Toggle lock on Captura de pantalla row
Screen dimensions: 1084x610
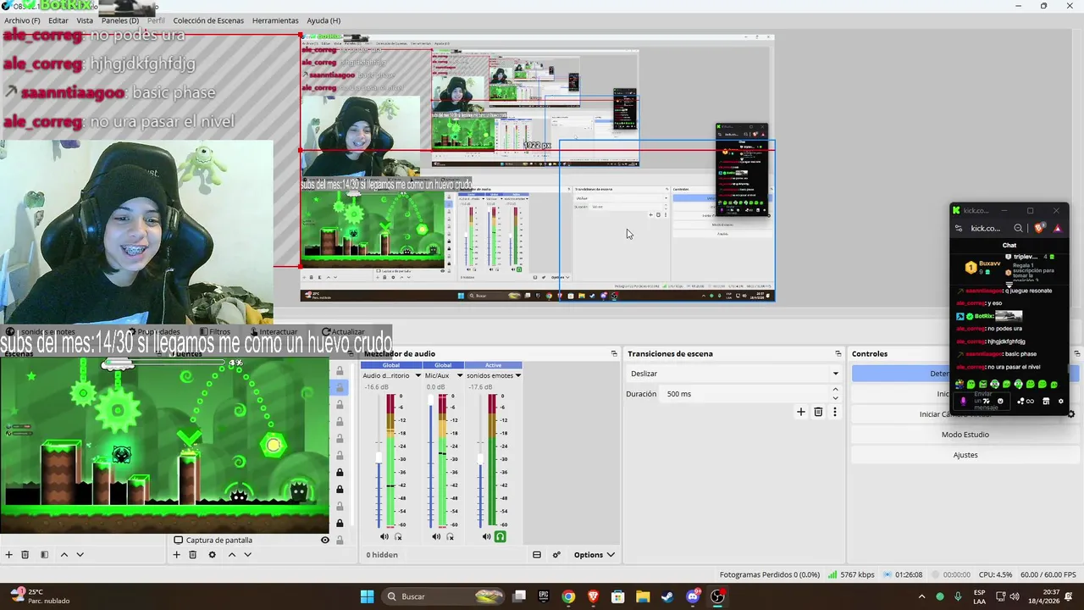pyautogui.click(x=340, y=540)
